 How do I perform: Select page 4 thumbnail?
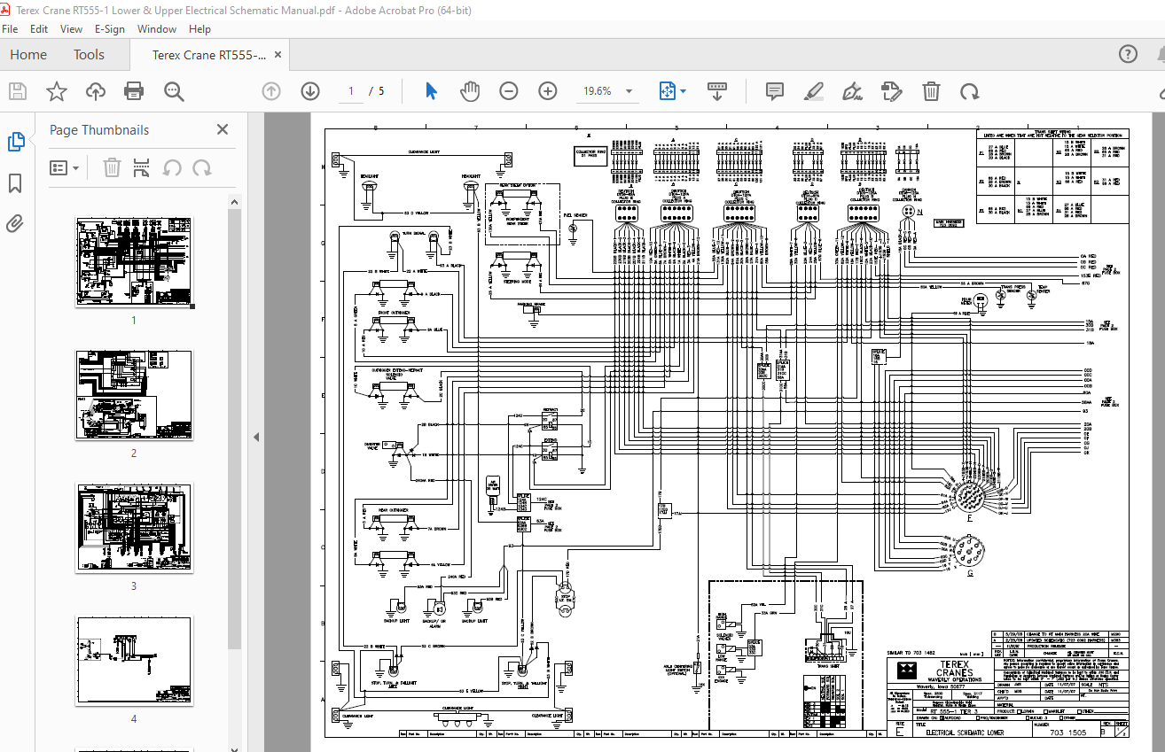pyautogui.click(x=134, y=661)
